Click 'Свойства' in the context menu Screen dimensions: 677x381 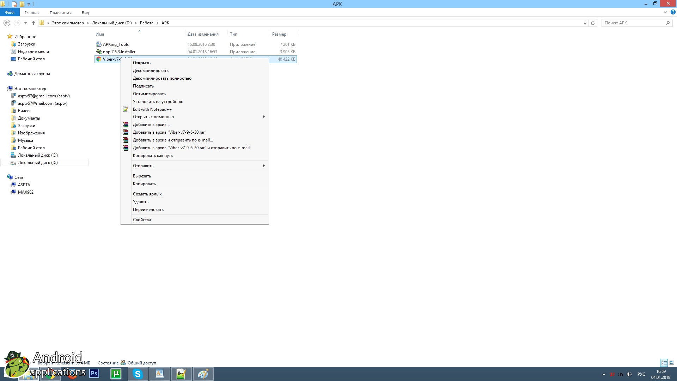pyautogui.click(x=142, y=220)
